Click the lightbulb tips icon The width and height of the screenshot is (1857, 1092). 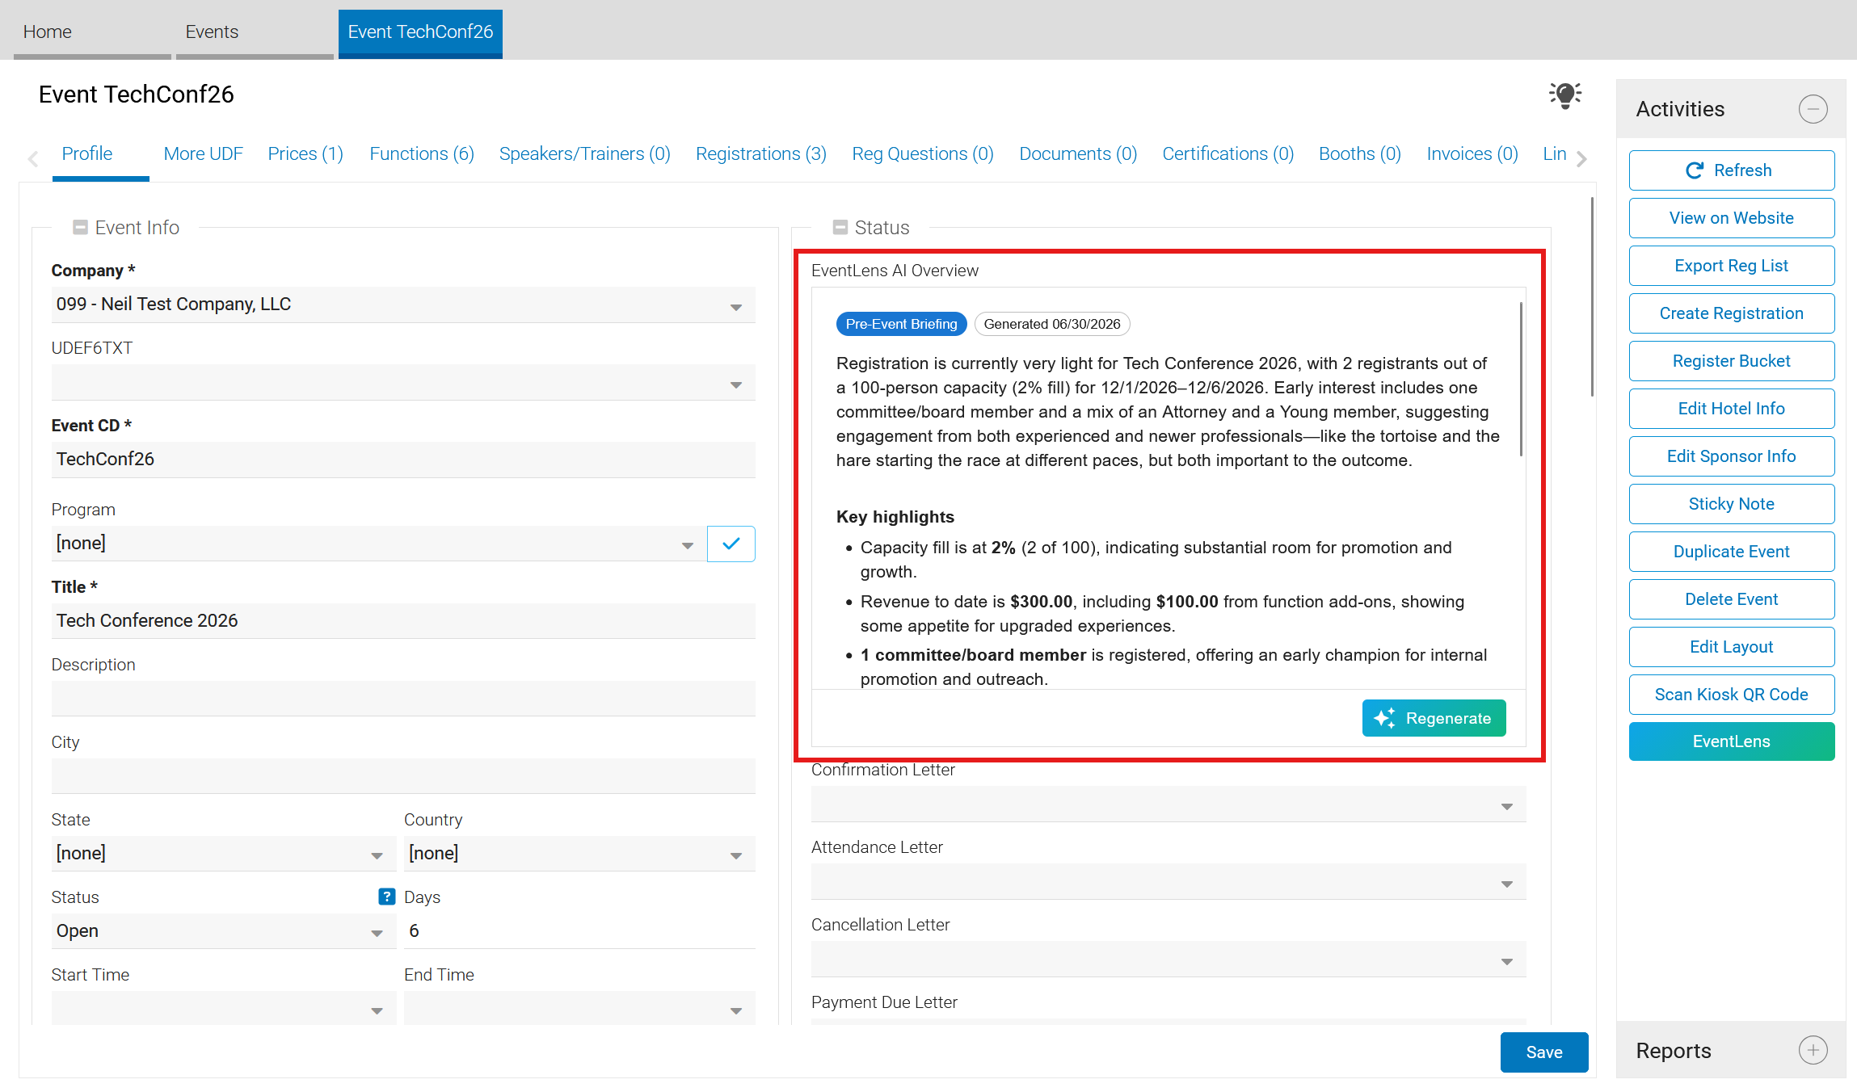[1565, 95]
